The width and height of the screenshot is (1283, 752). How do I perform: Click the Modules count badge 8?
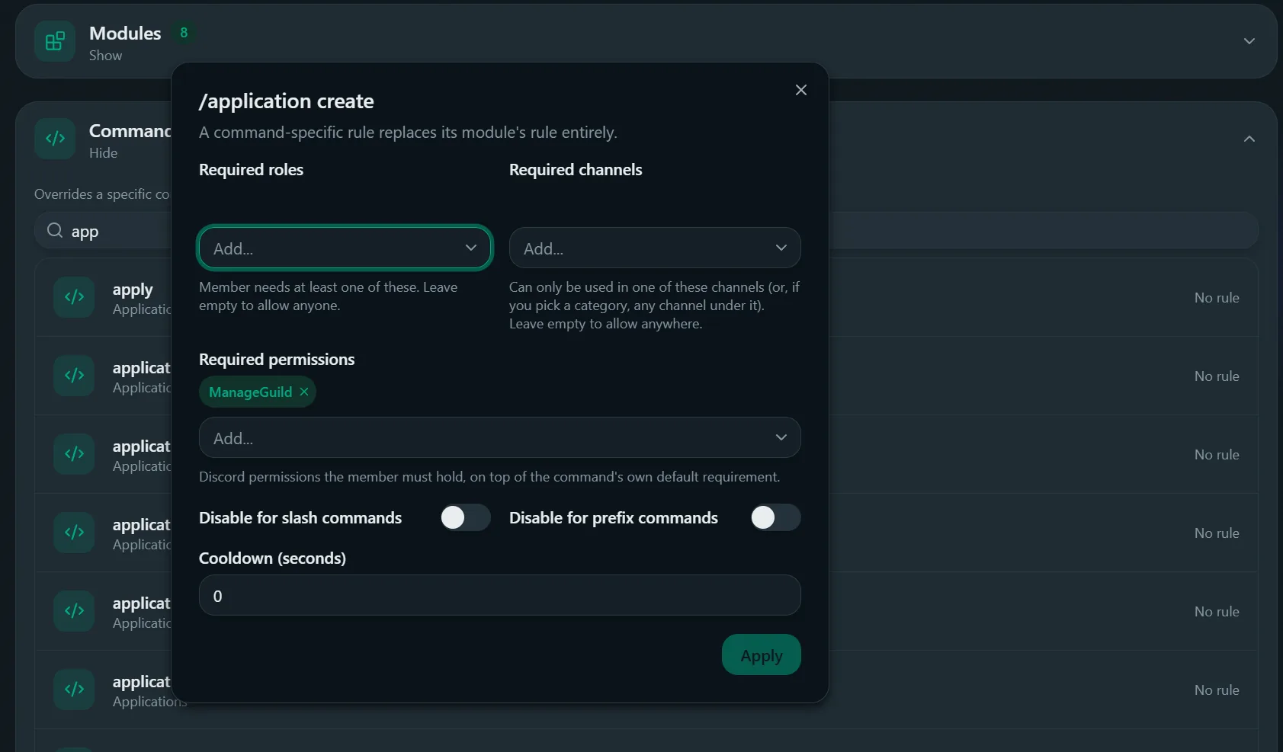point(184,33)
